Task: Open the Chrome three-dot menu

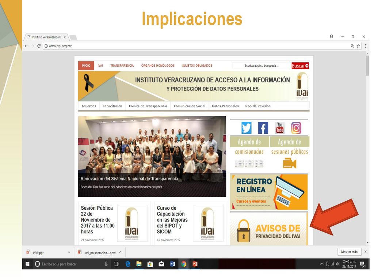Action: 365,46
